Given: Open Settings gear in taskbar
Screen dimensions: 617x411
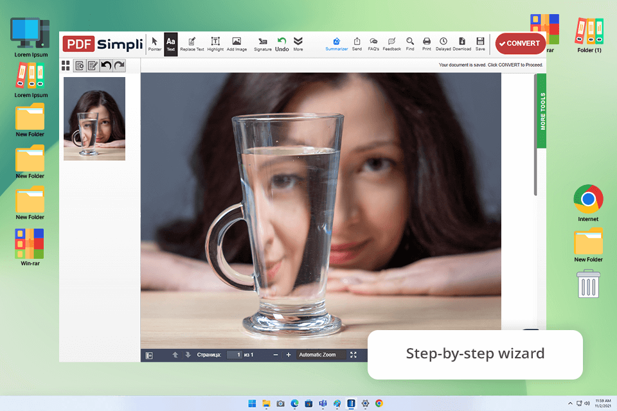Looking at the screenshot, I should [x=365, y=403].
